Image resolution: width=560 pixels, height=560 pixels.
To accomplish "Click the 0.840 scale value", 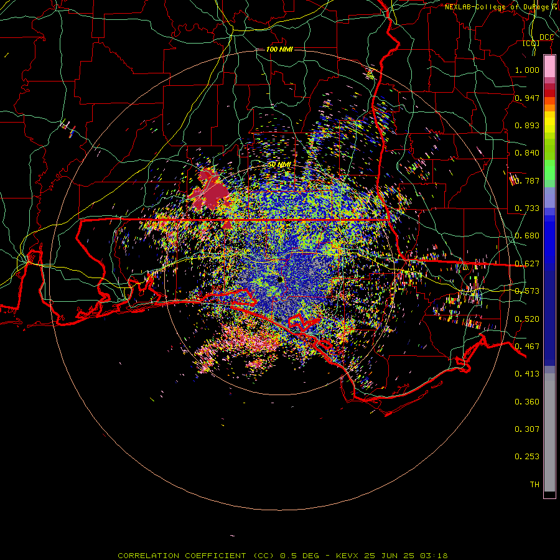I will pyautogui.click(x=527, y=152).
